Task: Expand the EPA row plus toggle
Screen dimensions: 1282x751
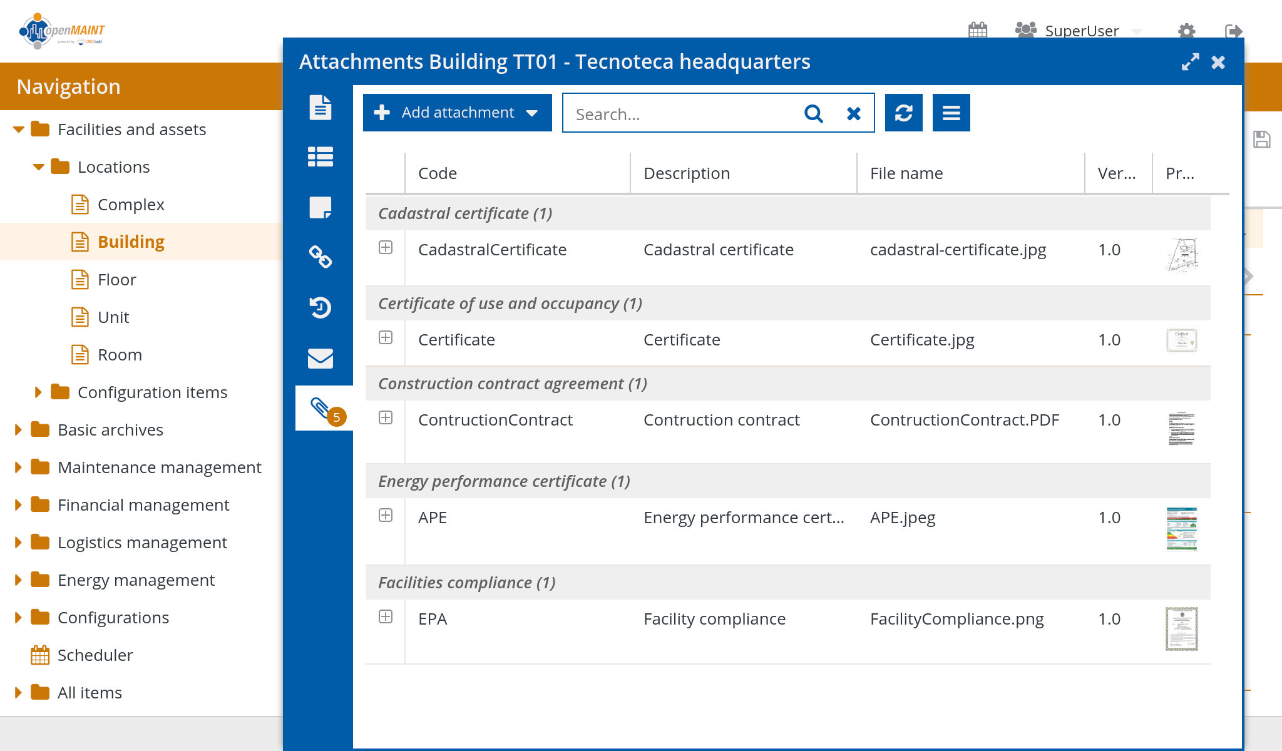Action: tap(386, 617)
